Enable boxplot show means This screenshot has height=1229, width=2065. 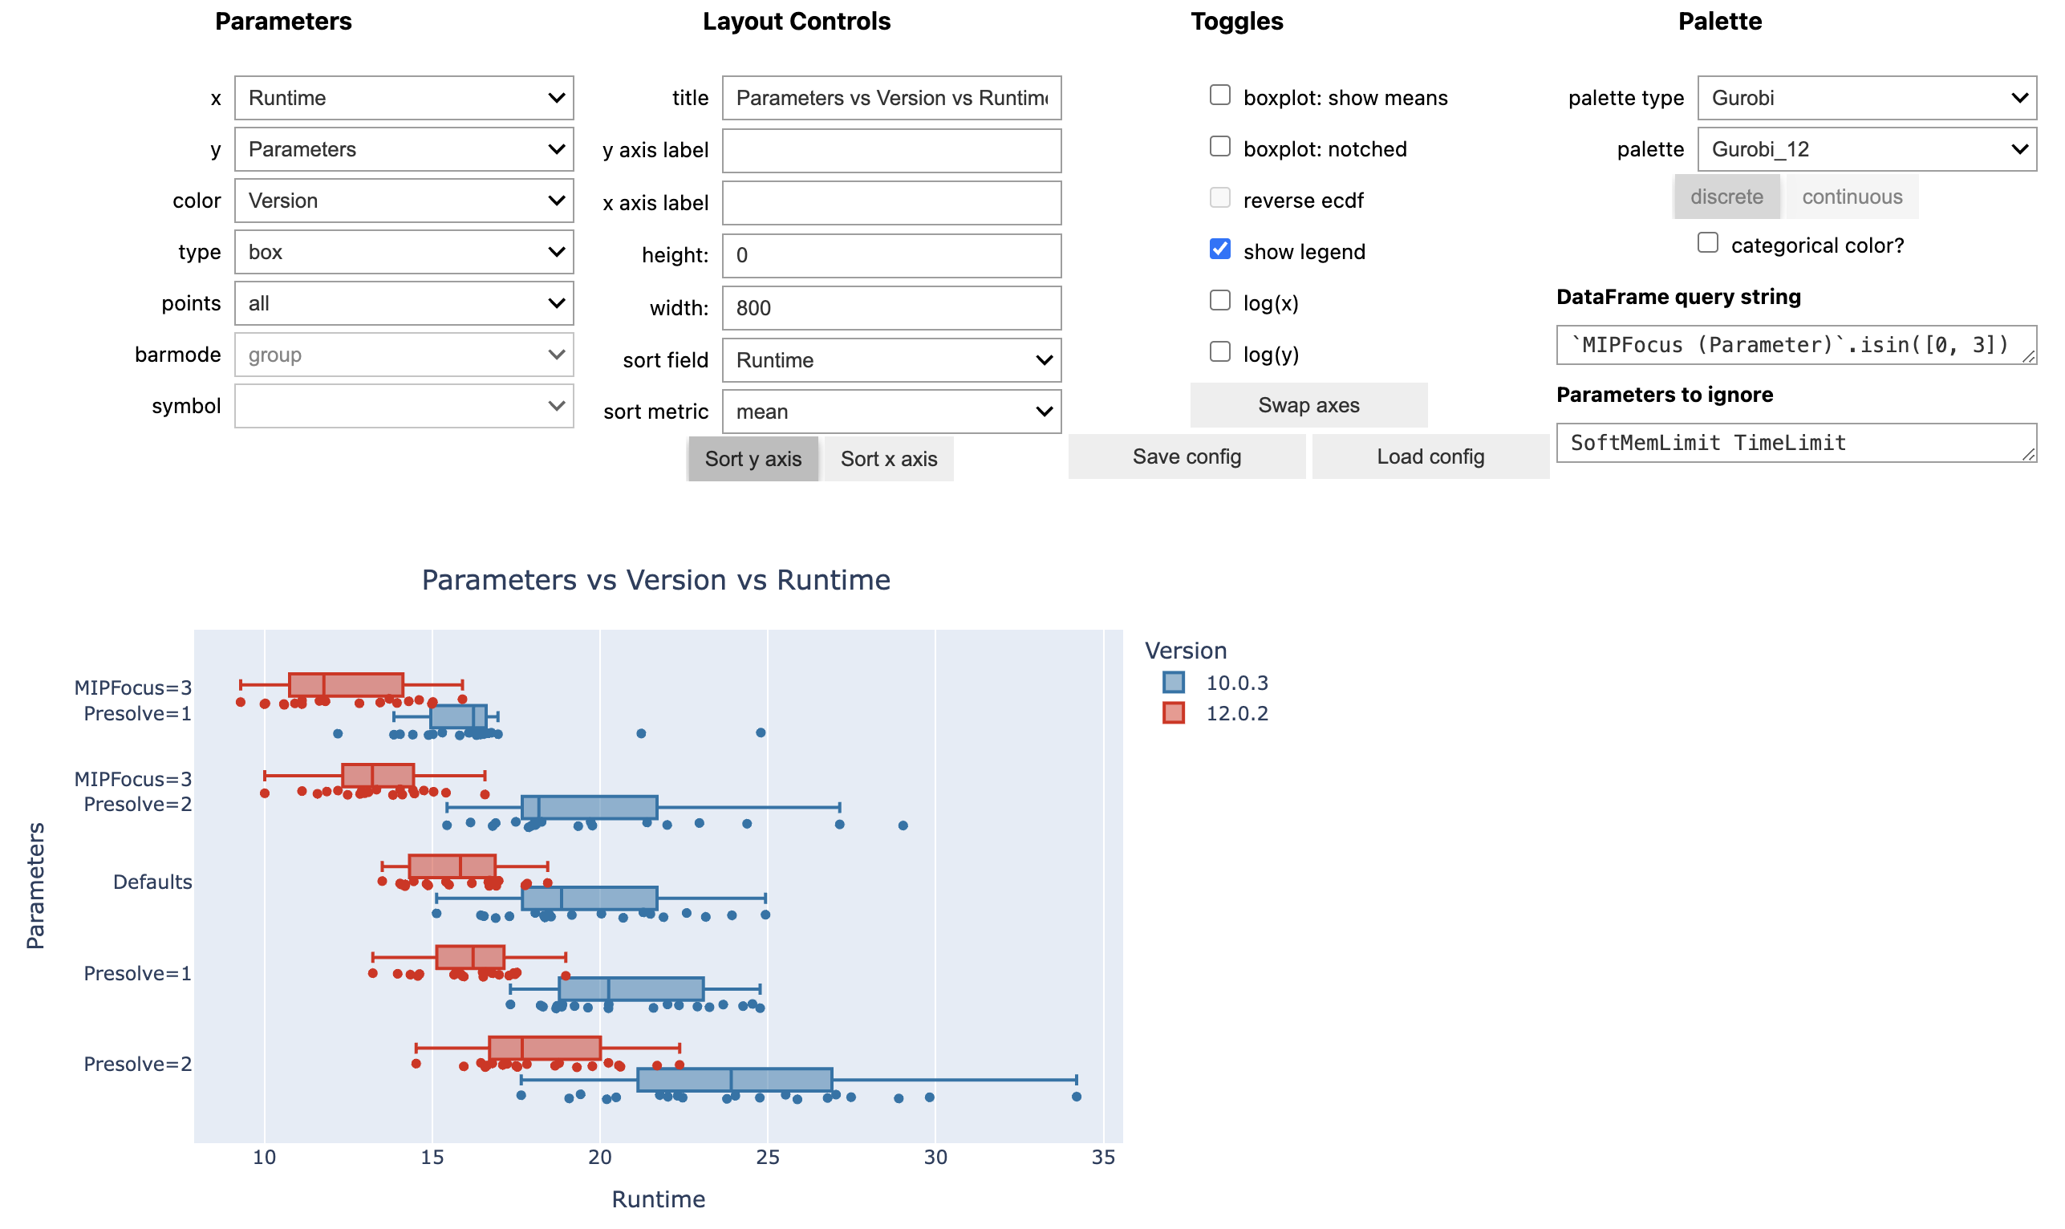point(1219,95)
